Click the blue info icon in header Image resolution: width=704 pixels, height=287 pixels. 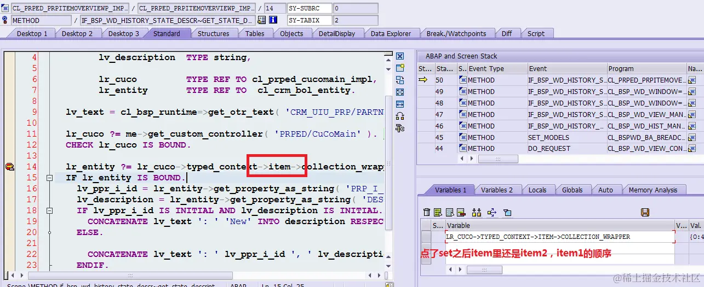tap(273, 20)
